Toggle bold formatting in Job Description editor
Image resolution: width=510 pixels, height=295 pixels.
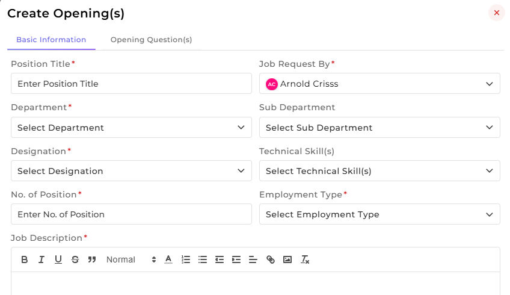pyautogui.click(x=25, y=259)
